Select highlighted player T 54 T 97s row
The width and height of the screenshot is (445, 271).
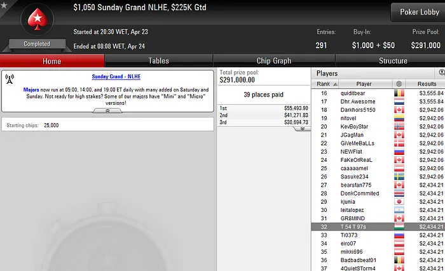[x=378, y=227]
